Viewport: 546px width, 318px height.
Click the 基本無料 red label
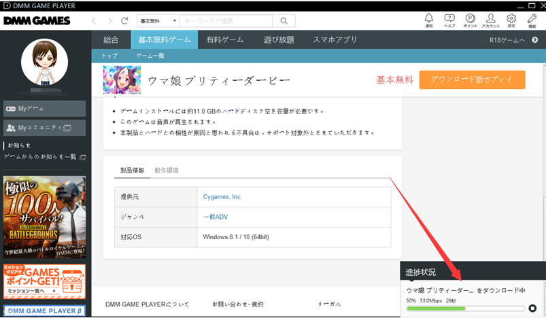tap(395, 80)
